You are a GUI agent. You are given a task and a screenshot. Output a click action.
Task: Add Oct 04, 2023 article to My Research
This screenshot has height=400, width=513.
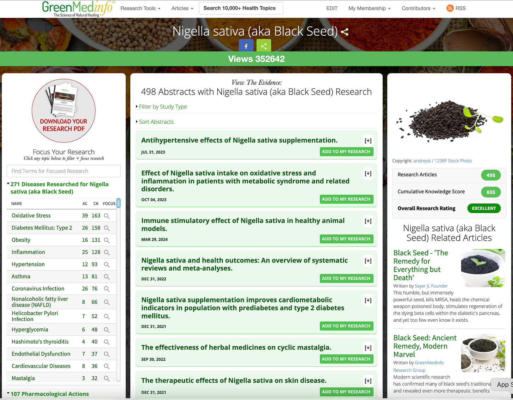(x=346, y=199)
